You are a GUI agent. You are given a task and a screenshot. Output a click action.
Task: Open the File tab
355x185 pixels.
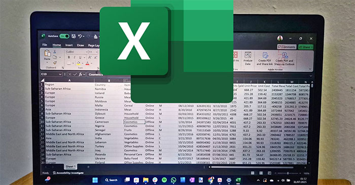point(45,44)
